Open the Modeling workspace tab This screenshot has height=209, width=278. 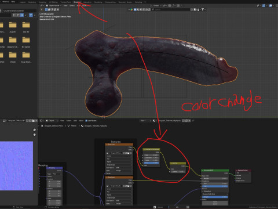(x=32, y=2)
